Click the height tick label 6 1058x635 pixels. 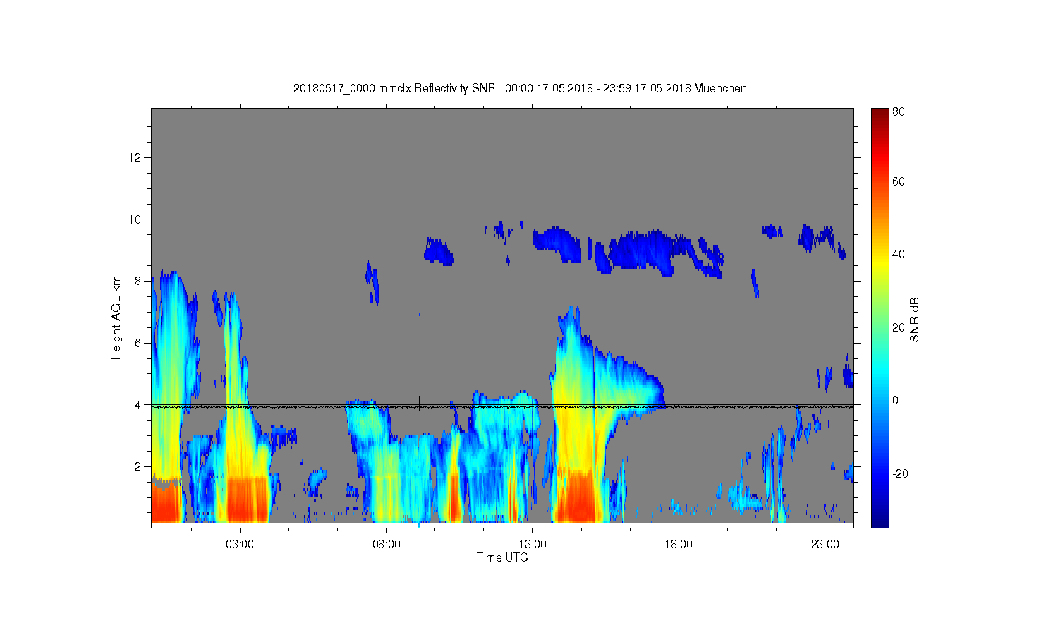(139, 343)
